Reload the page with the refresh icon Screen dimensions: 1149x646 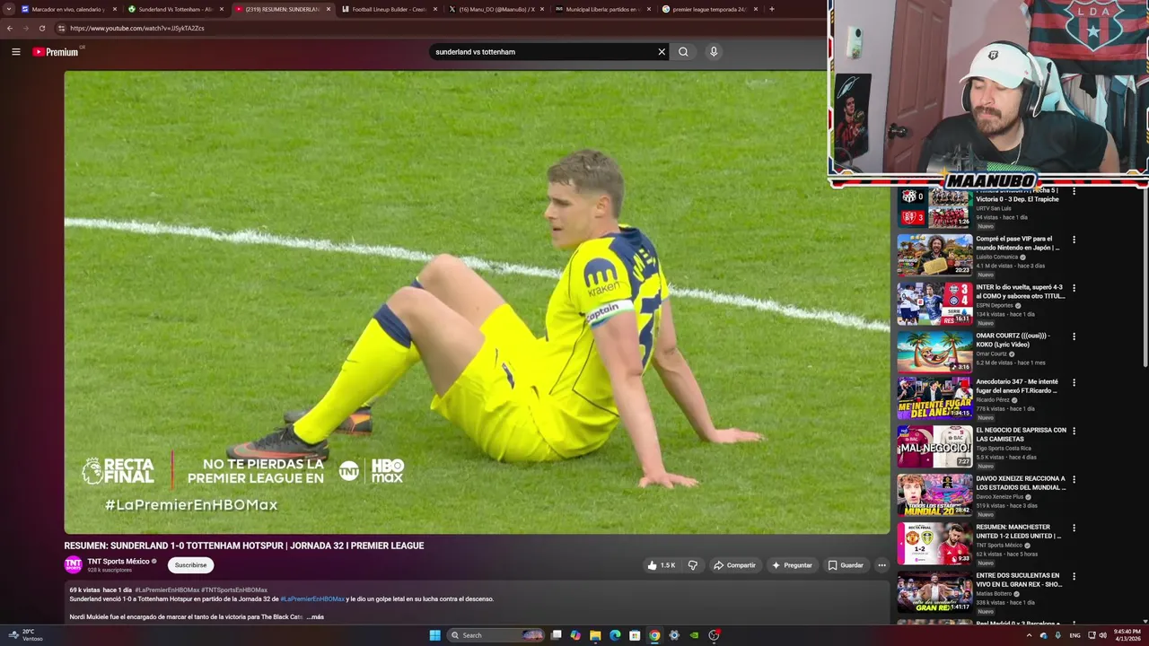pos(41,28)
